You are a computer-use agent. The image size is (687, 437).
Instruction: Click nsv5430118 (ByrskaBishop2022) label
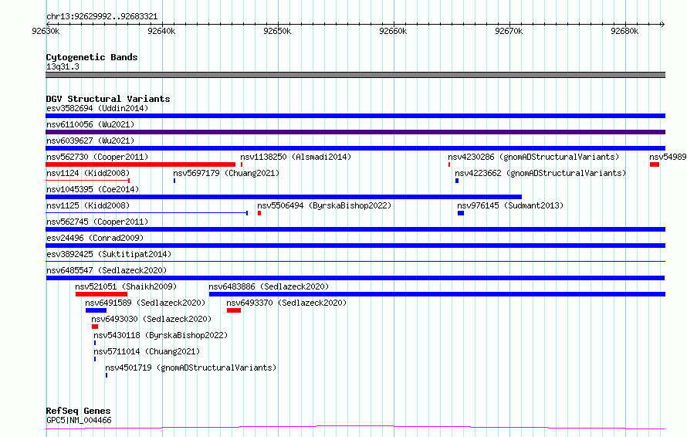161,335
